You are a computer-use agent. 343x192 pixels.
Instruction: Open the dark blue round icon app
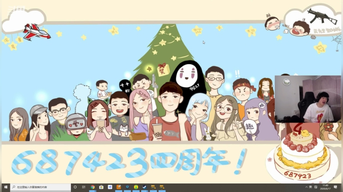pos(127,187)
